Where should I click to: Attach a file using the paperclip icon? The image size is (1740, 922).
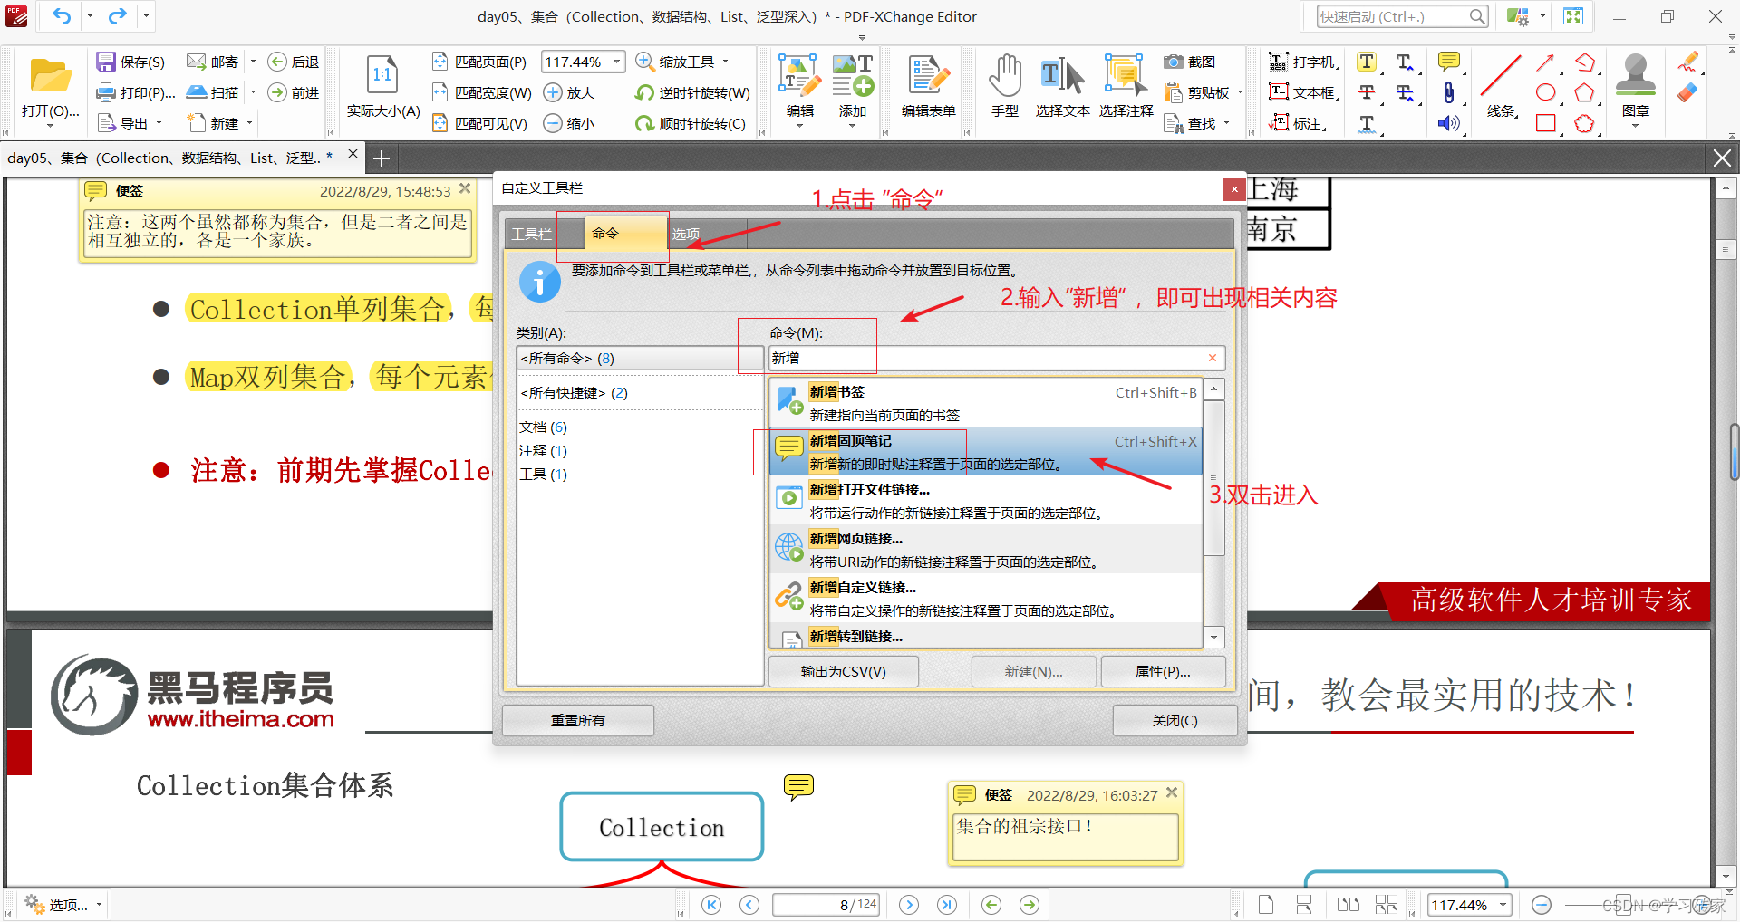pyautogui.click(x=1448, y=92)
